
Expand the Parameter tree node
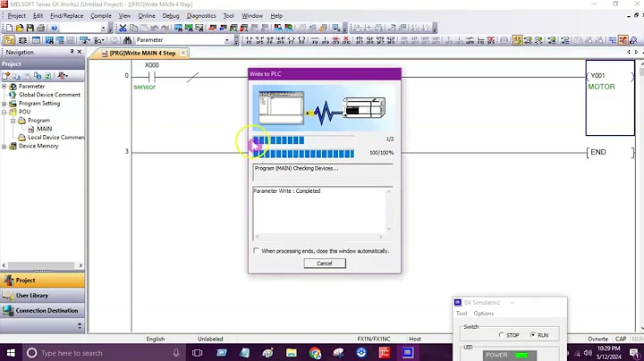(4, 86)
